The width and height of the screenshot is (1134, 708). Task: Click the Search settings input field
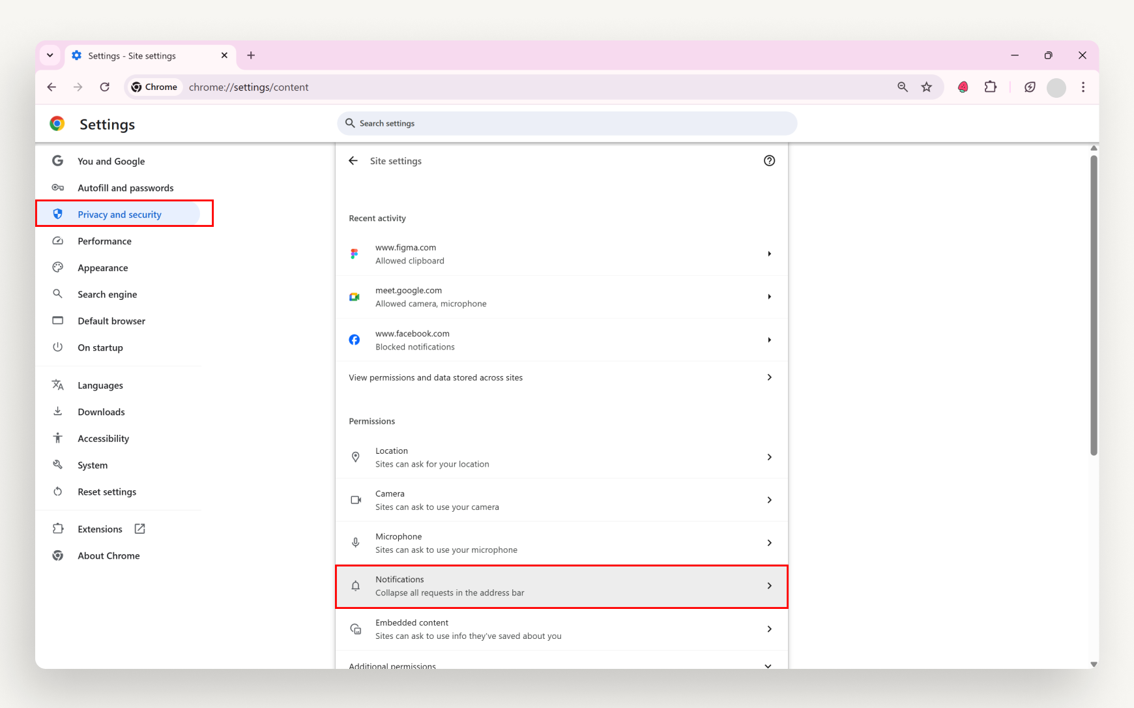pos(566,123)
